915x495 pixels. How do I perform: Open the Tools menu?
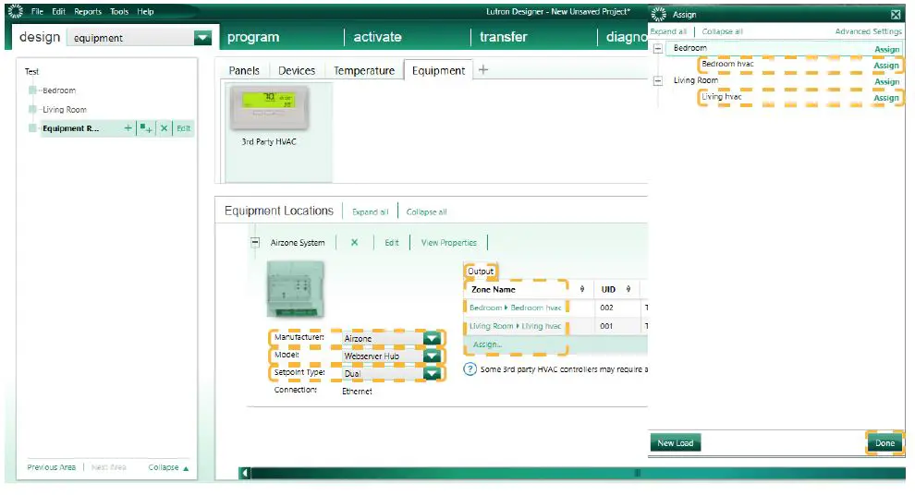coord(119,12)
